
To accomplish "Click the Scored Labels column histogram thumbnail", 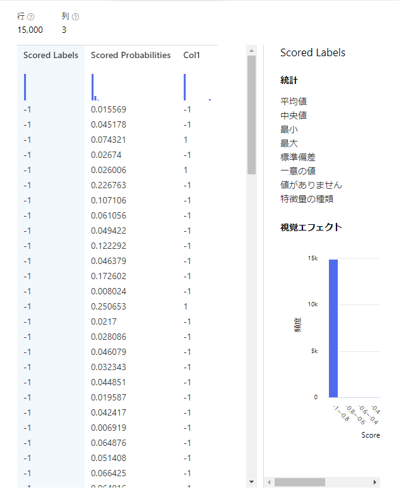I will pos(25,87).
